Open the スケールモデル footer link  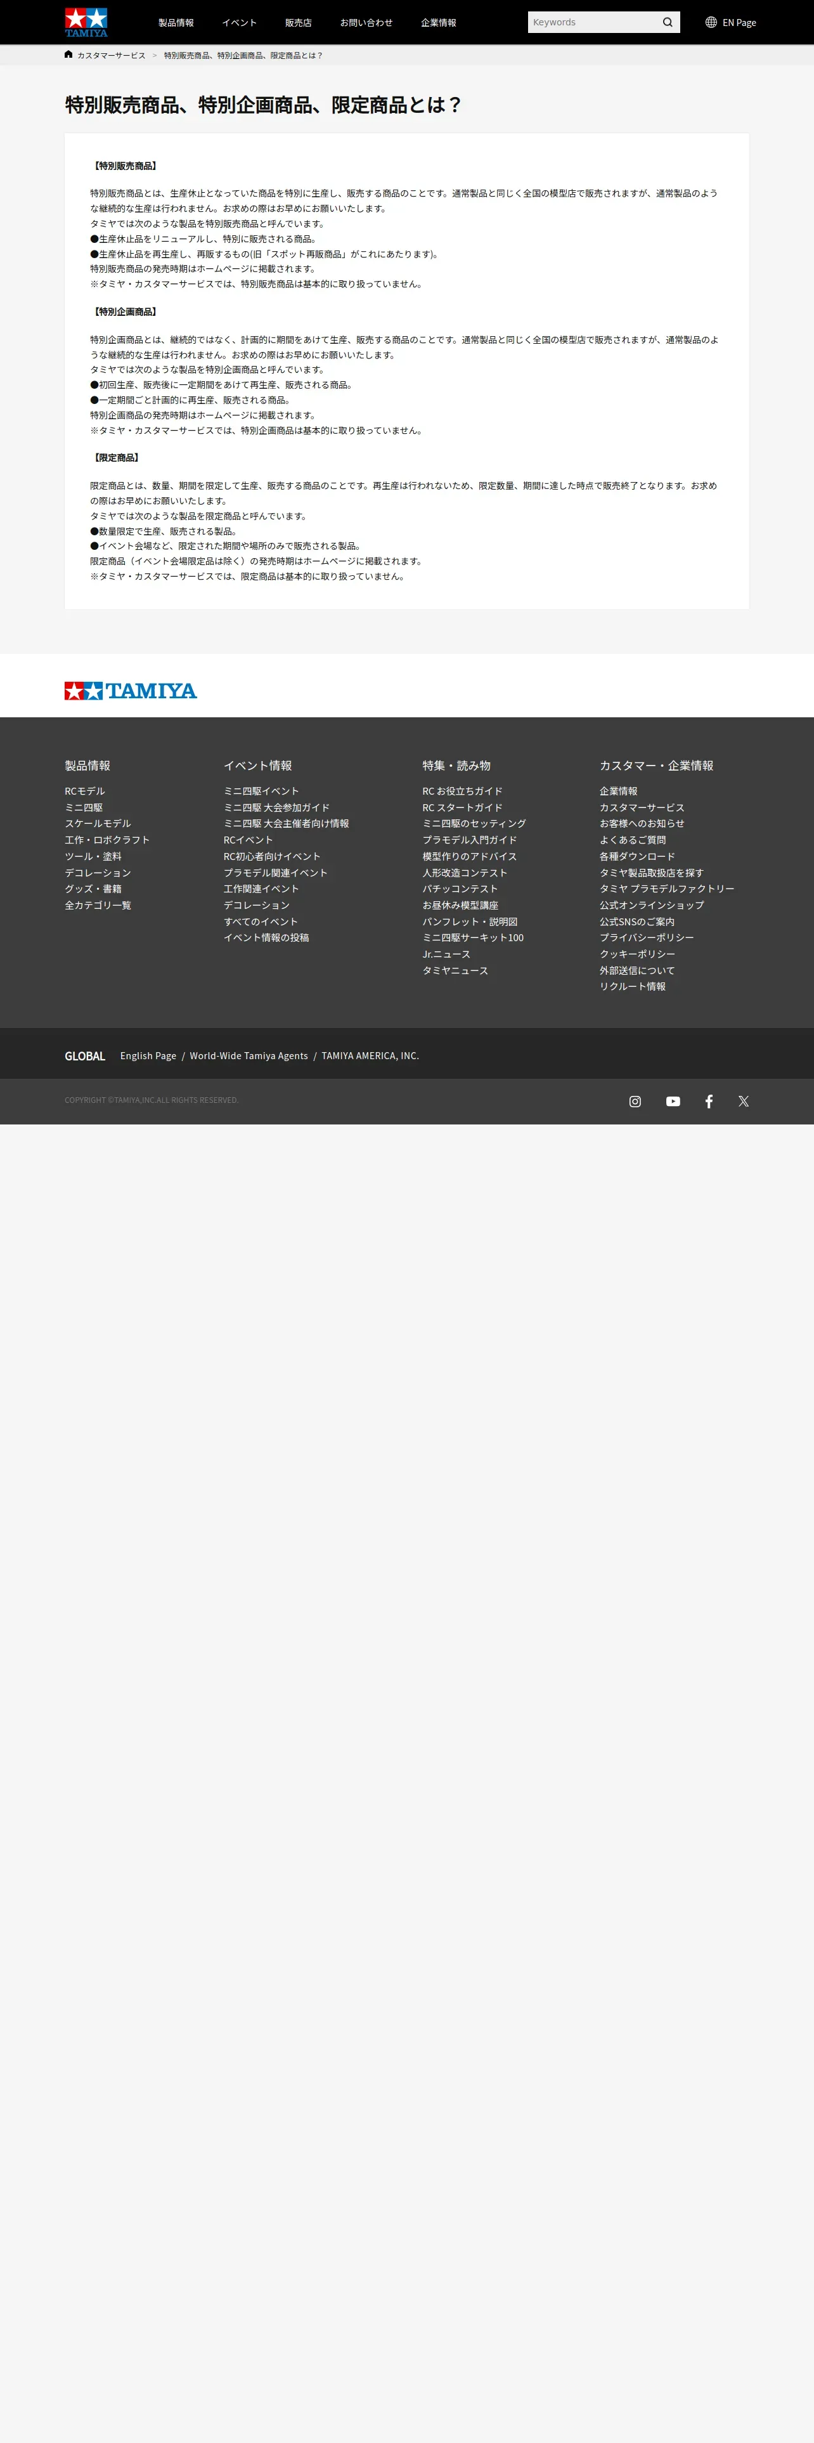98,823
